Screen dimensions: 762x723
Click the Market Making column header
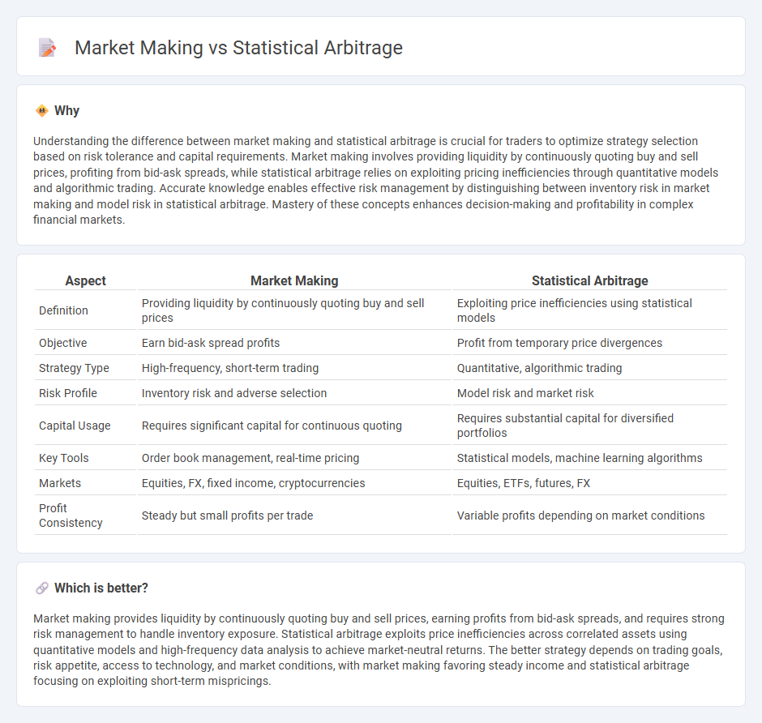tap(294, 280)
